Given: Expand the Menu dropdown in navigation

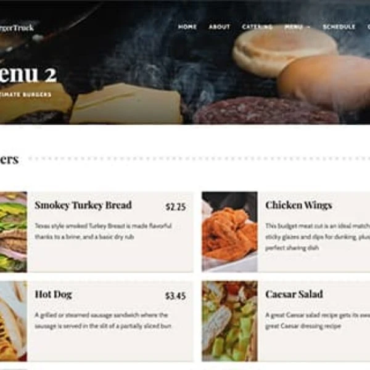Looking at the screenshot, I should pos(297,27).
